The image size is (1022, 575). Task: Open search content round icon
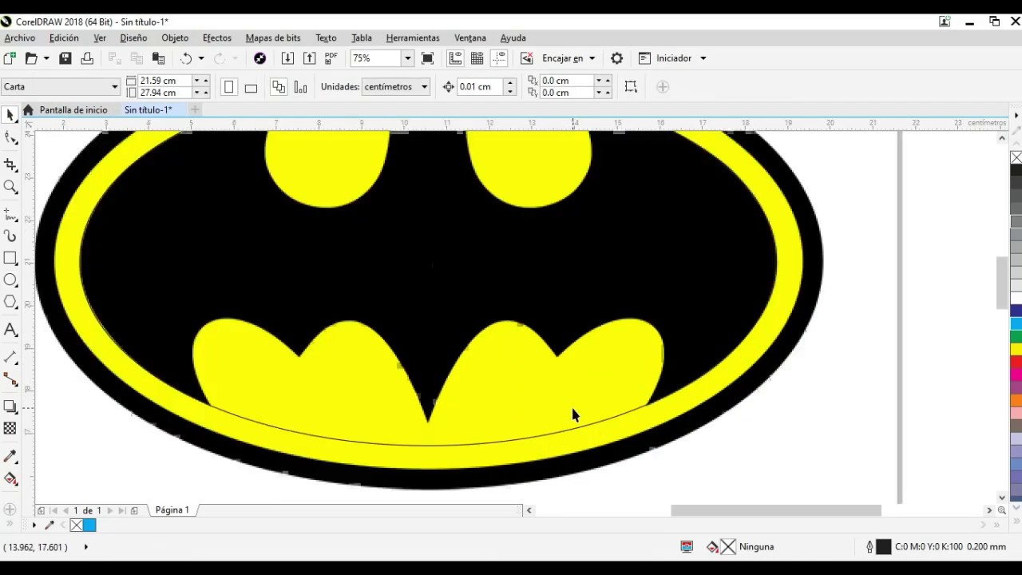pyautogui.click(x=259, y=58)
